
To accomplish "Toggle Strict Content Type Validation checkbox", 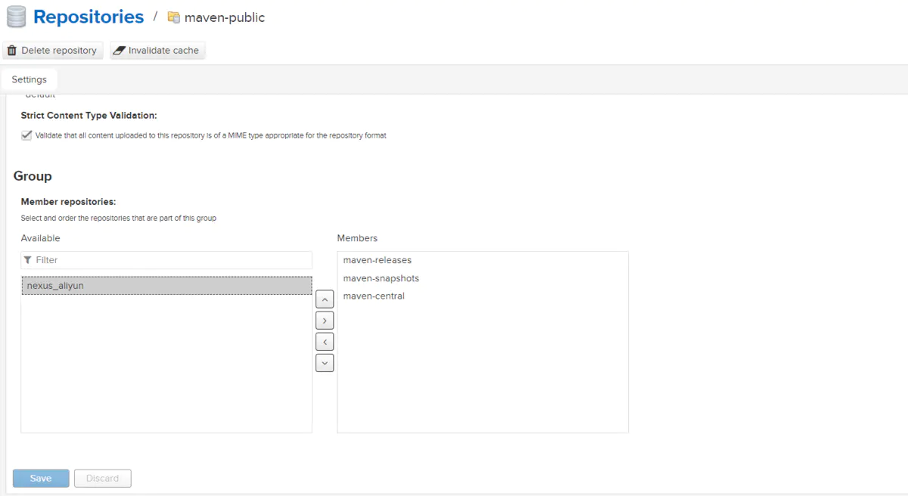I will click(27, 135).
